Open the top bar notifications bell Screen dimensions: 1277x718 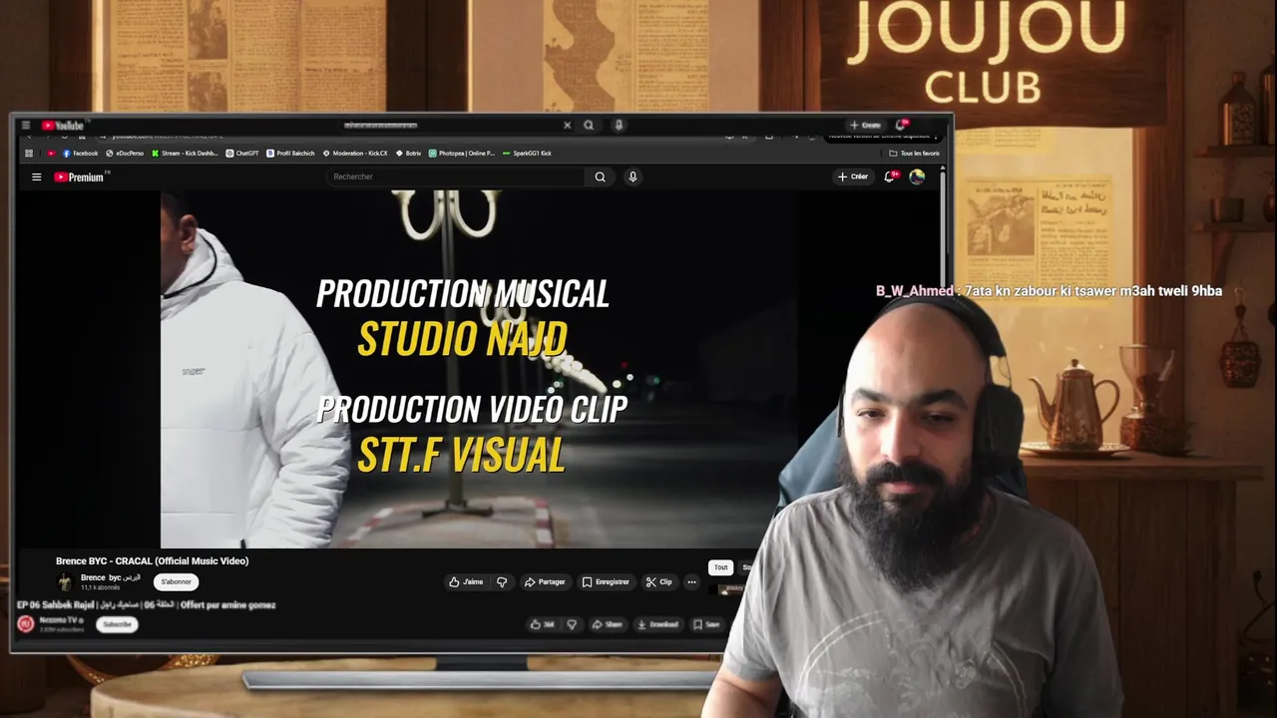tap(902, 125)
